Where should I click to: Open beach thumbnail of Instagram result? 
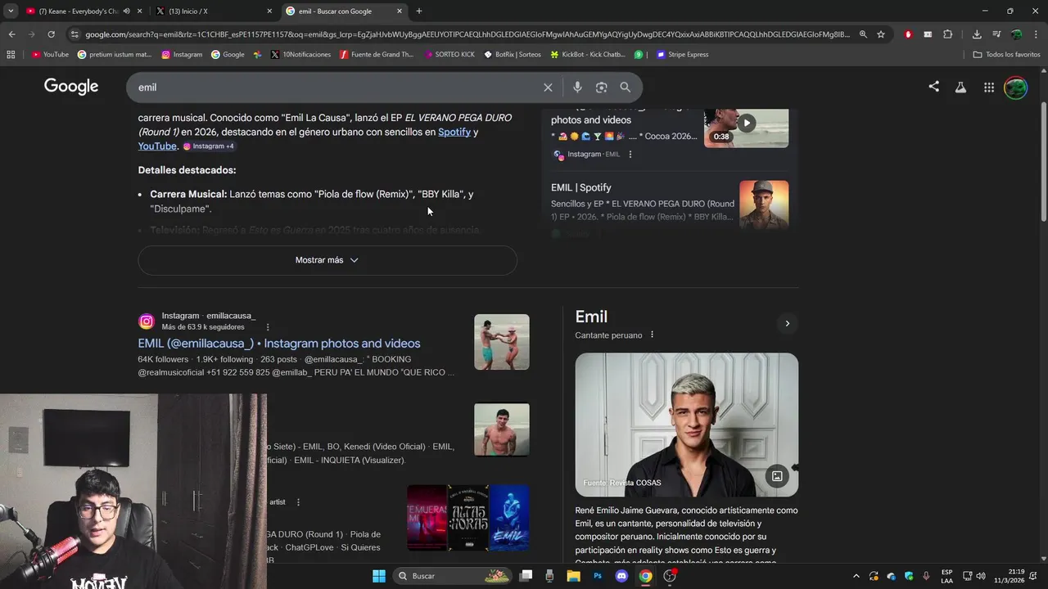[502, 342]
